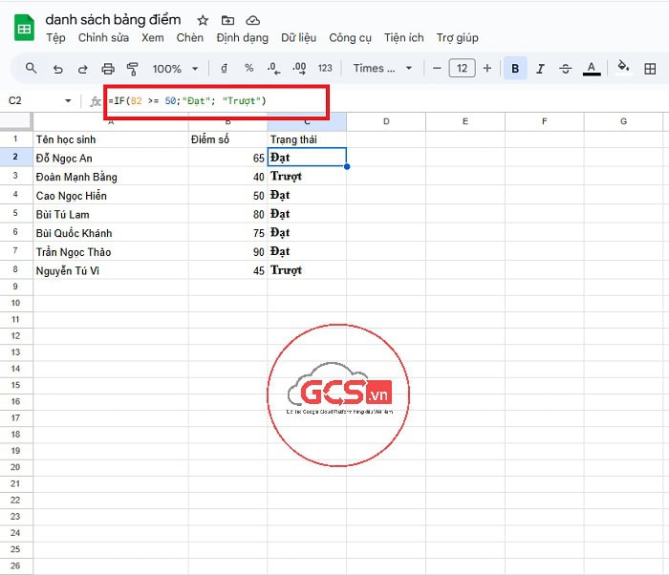Open the 100% zoom dropdown
Viewport: 669px width, 575px height.
pyautogui.click(x=175, y=69)
